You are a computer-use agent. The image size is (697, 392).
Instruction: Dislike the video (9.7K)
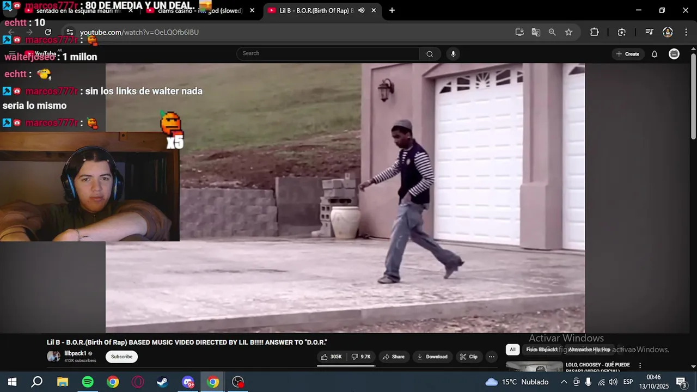tap(361, 357)
